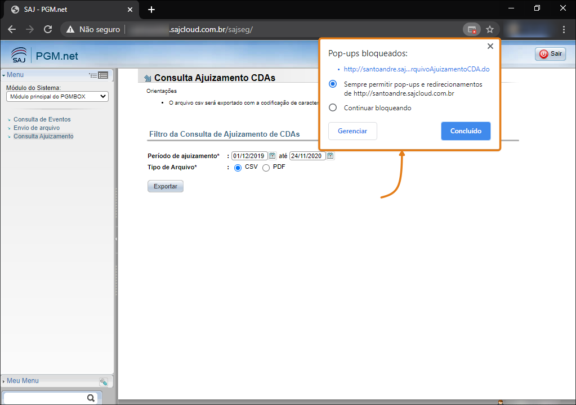Screen dimensions: 576x405
Task: Expand the Meu Menu section
Action: pyautogui.click(x=21, y=381)
